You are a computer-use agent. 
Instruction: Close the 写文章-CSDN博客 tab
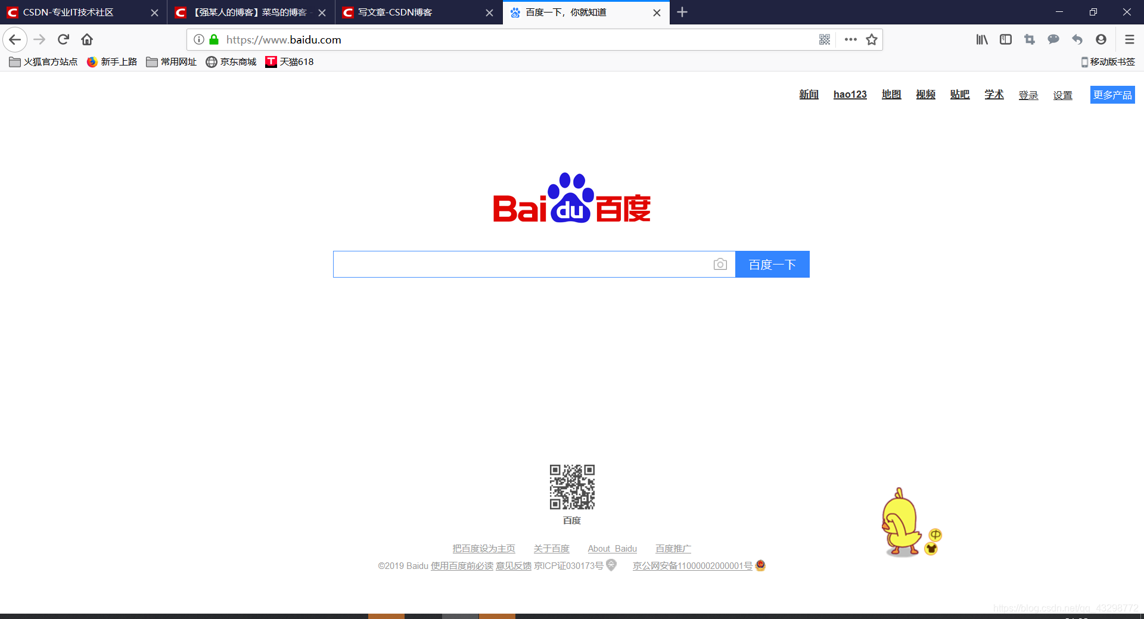[490, 13]
